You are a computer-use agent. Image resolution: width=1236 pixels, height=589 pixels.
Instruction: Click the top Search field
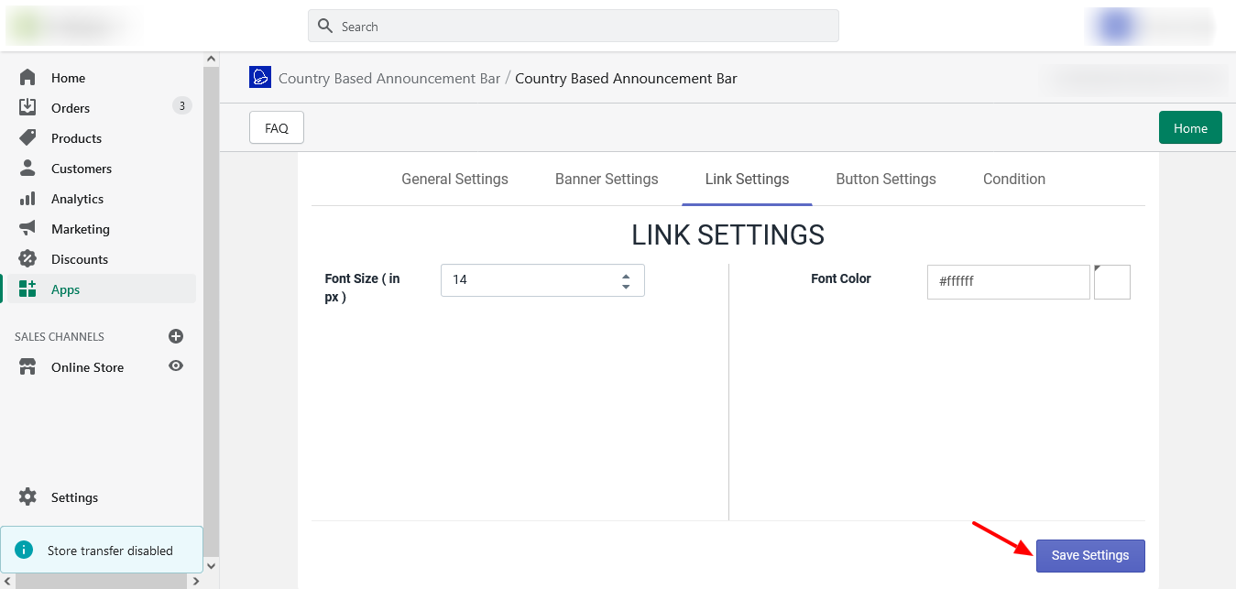574,27
